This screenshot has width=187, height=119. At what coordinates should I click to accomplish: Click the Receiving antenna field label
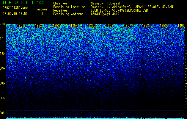coord(68,14)
